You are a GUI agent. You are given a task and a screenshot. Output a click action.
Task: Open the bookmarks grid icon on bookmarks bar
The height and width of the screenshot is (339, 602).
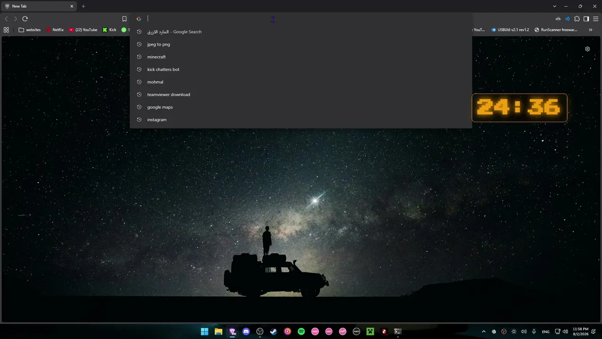click(x=6, y=30)
